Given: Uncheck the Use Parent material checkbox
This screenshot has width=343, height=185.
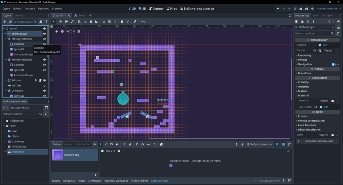Looking at the screenshot, I should pos(321,107).
